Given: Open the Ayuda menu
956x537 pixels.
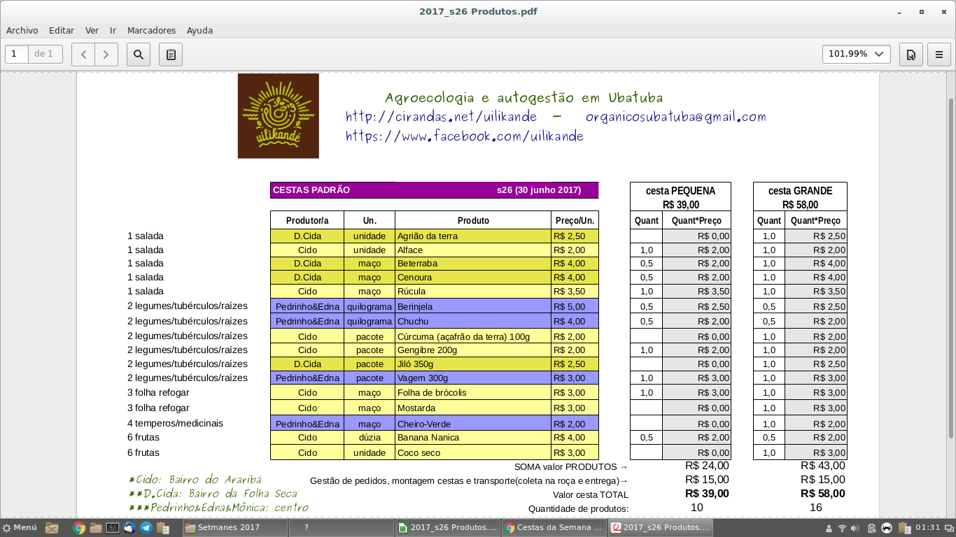Looking at the screenshot, I should [199, 31].
